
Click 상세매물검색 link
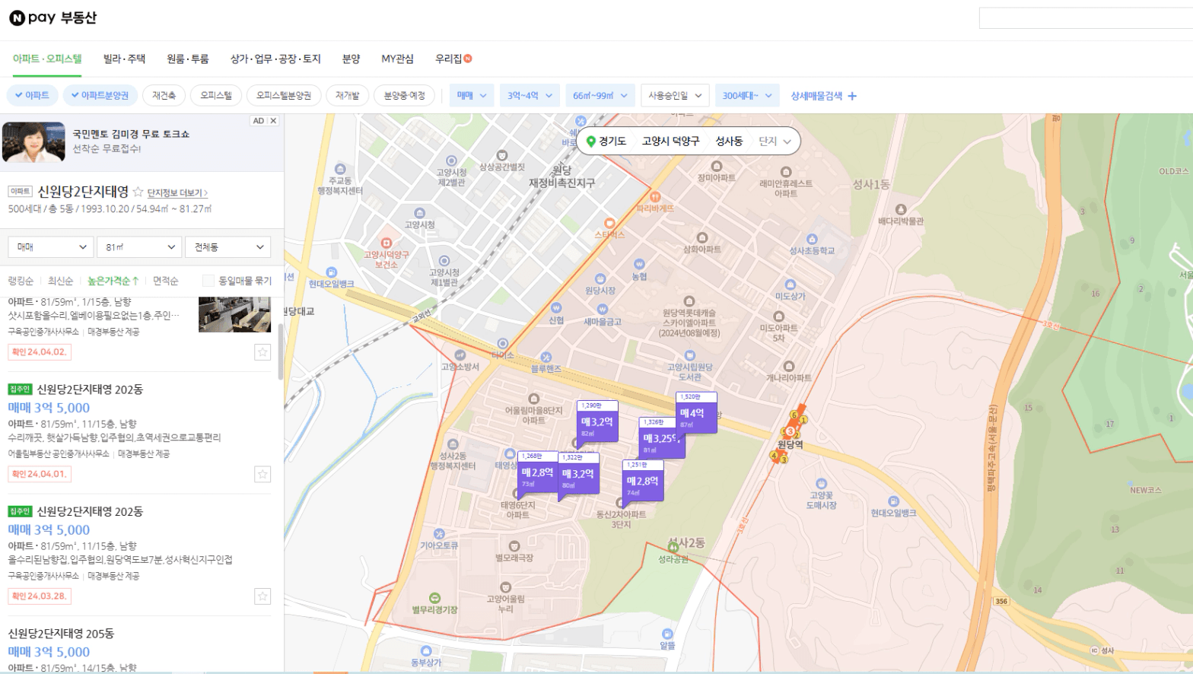(816, 96)
